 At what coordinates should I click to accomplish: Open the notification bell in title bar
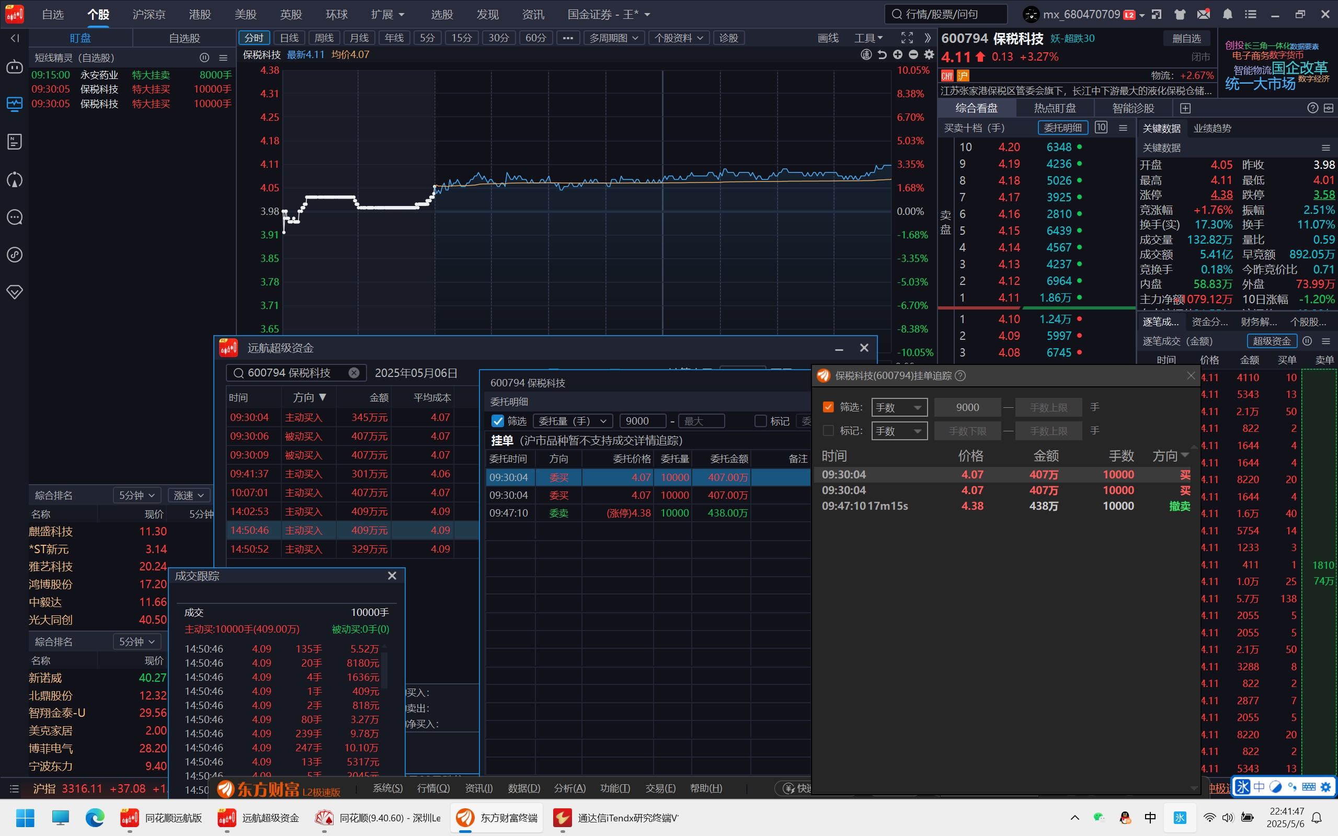tap(1227, 14)
